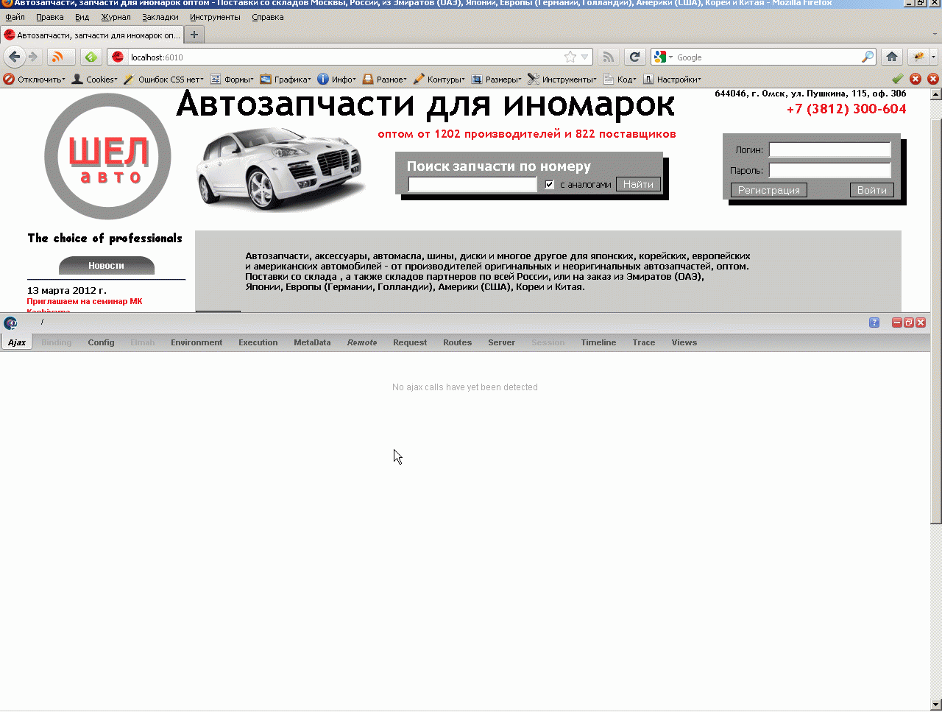Open the Графика toolbar dropdown
This screenshot has height=712, width=942.
coord(286,79)
